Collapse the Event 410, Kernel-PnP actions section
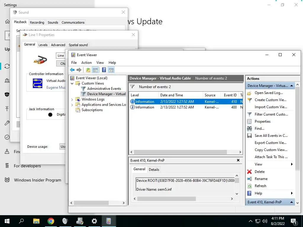The image size is (303, 227). pos(291,202)
